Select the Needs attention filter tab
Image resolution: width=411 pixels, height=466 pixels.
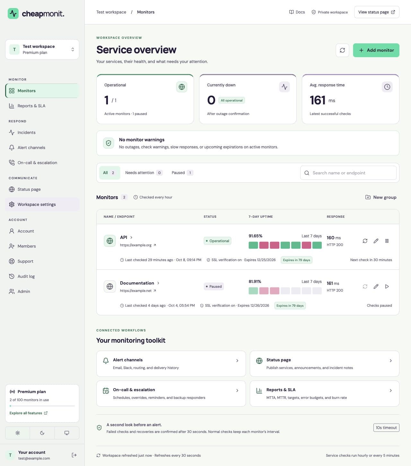pos(144,173)
